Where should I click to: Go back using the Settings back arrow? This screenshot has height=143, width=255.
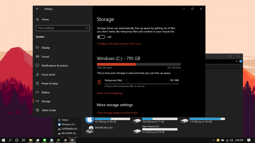37,9
